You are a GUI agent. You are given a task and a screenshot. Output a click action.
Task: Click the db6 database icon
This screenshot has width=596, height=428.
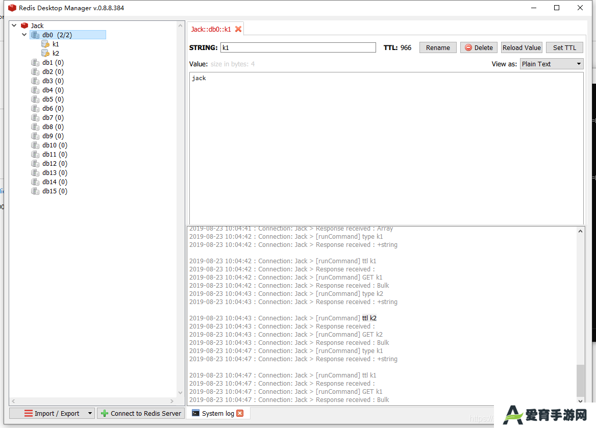coord(35,108)
